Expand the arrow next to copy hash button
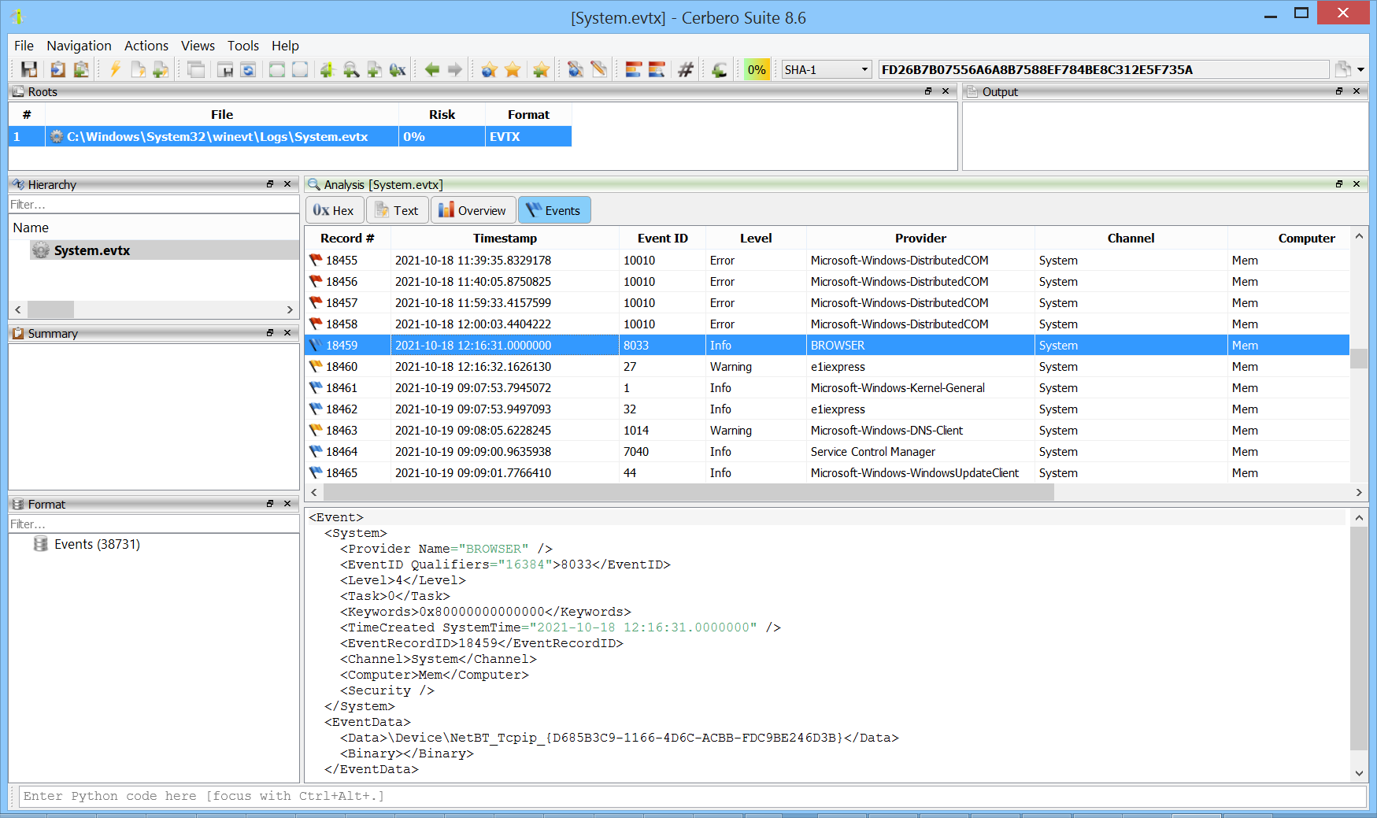Viewport: 1377px width, 818px height. pos(1361,70)
